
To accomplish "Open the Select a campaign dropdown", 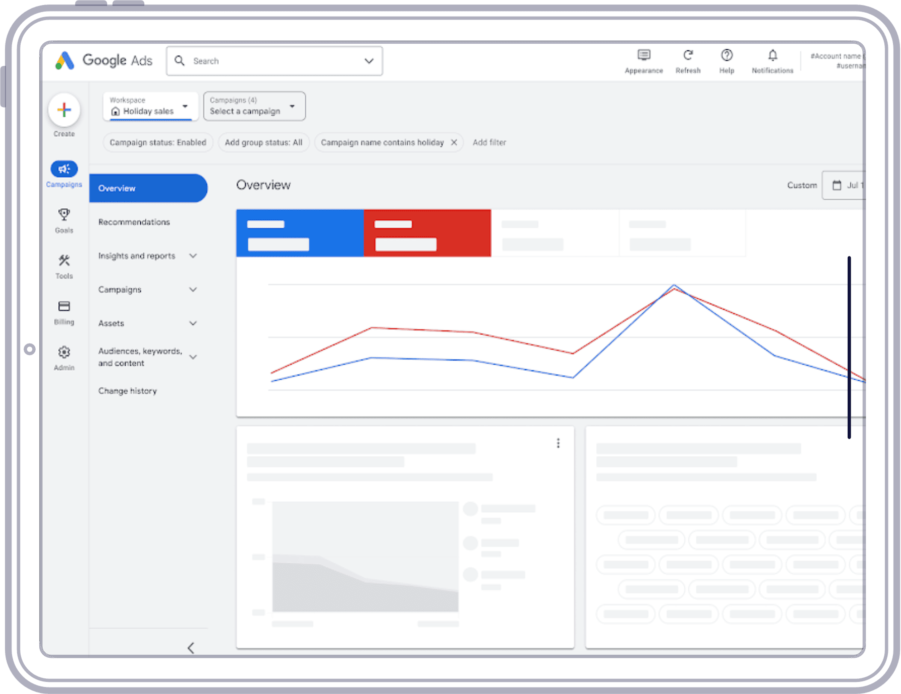I will coord(254,107).
